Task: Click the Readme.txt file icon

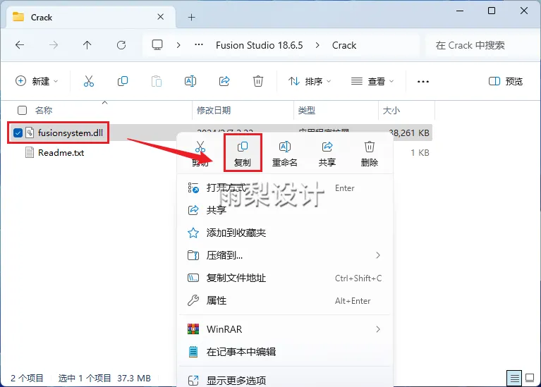Action: (30, 152)
